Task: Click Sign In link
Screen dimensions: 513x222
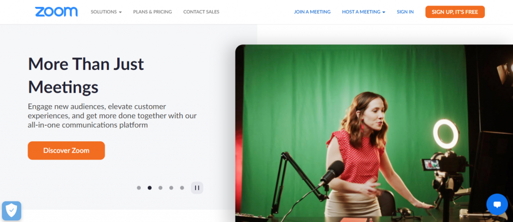Action: pos(405,12)
